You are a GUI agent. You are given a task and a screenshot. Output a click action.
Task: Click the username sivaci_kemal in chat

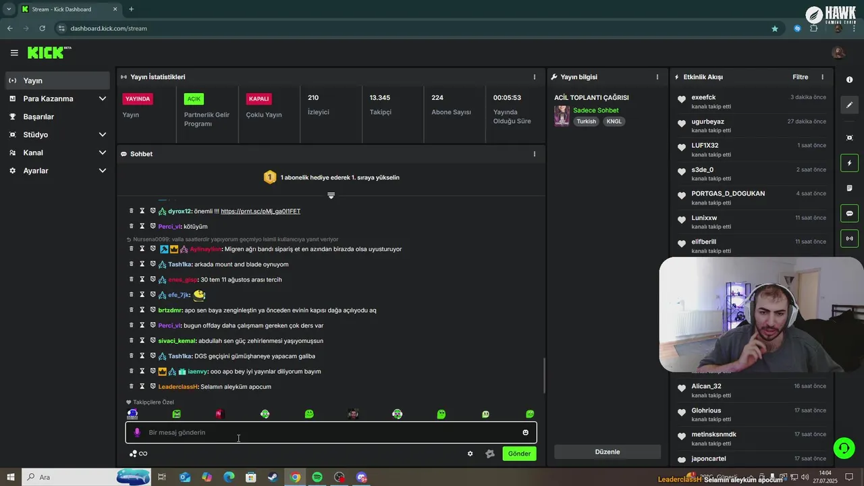(177, 341)
